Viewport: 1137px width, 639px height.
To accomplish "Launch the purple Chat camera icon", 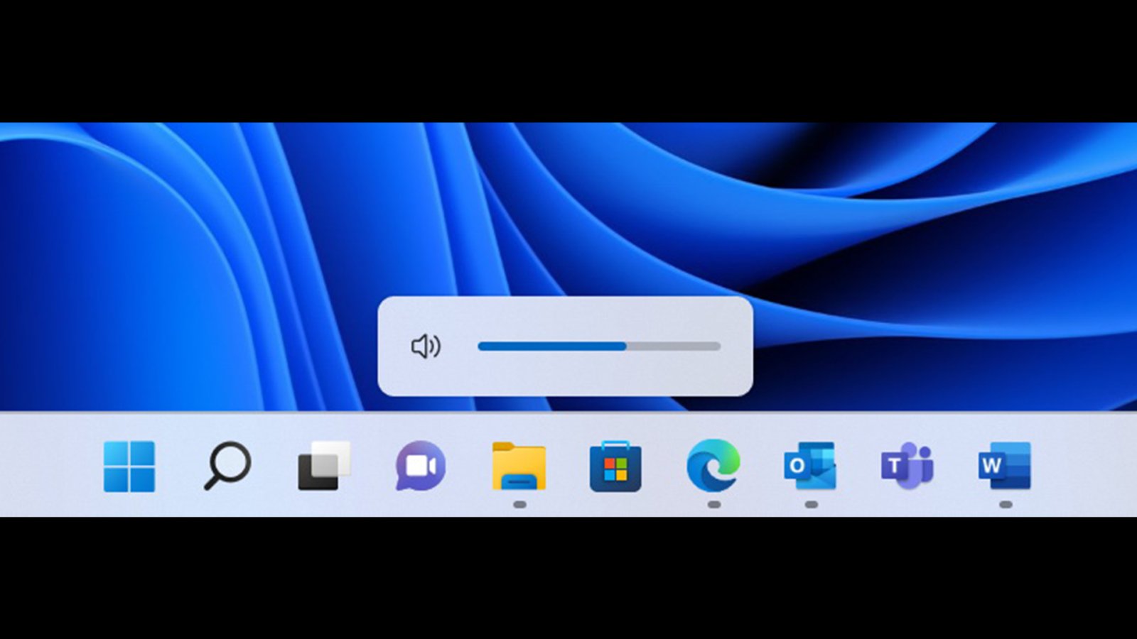I will [421, 466].
